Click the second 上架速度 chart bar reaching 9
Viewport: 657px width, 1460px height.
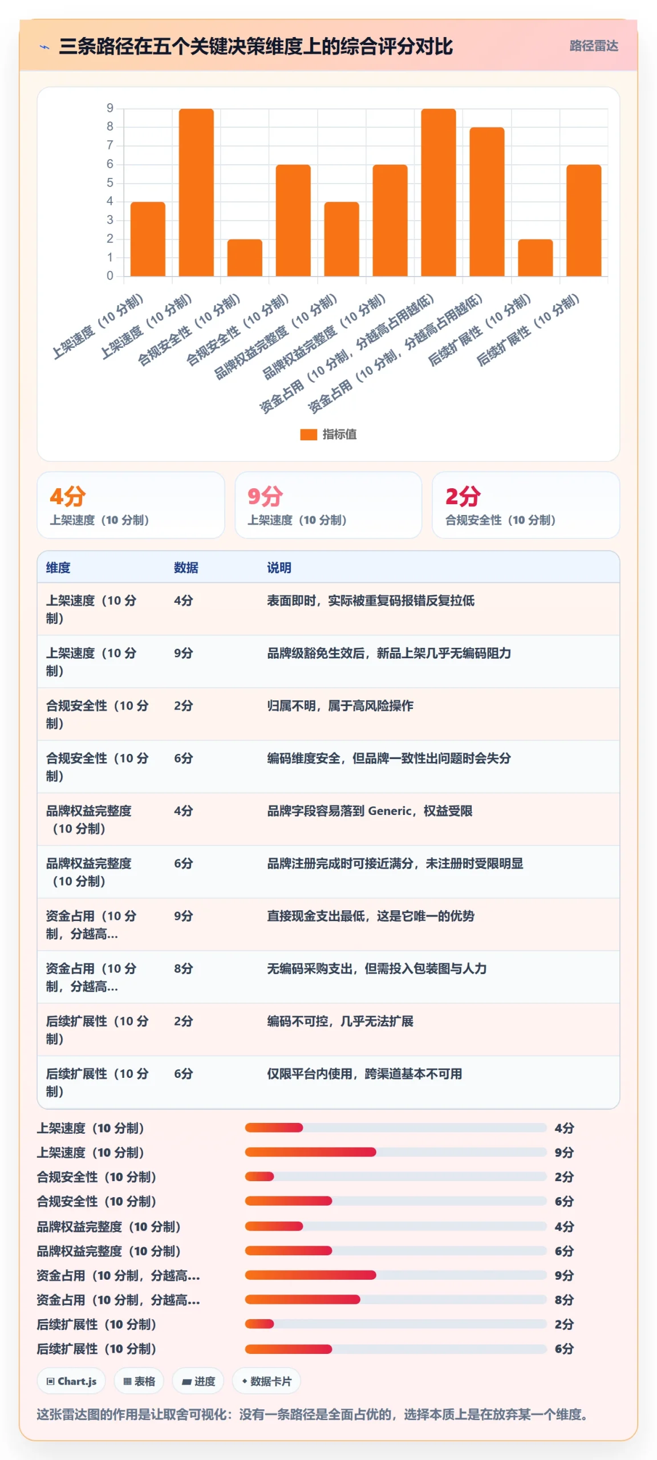tap(196, 193)
